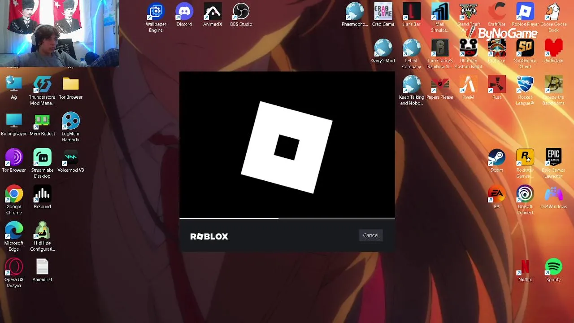The width and height of the screenshot is (574, 323).
Task: Click the tilted Roblox logo in launcher
Action: 287,148
